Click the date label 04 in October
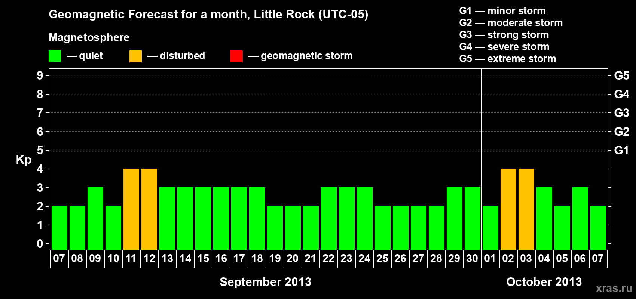The height and width of the screenshot is (299, 636). click(x=544, y=259)
